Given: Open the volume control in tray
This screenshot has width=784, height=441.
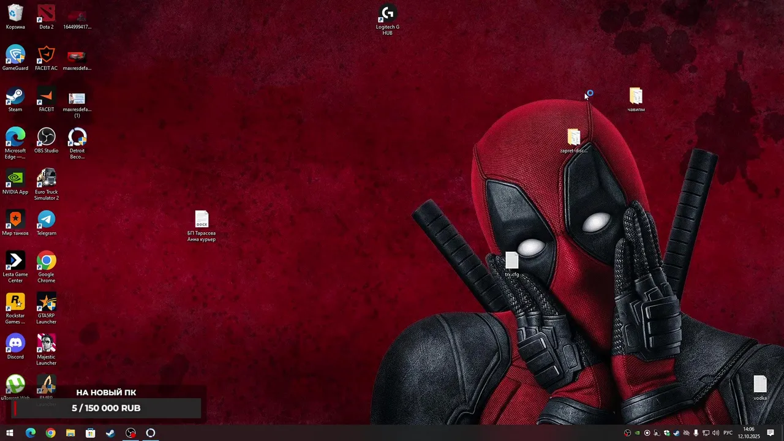Looking at the screenshot, I should pos(715,433).
